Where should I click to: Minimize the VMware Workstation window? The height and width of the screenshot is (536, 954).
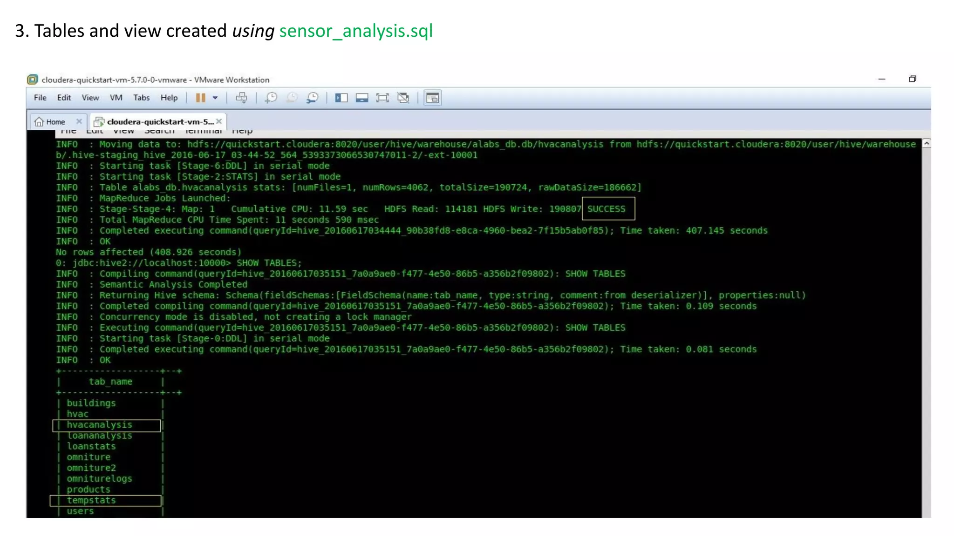point(882,79)
